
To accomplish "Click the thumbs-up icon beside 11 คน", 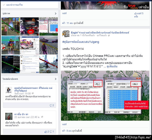I will 64,23.
